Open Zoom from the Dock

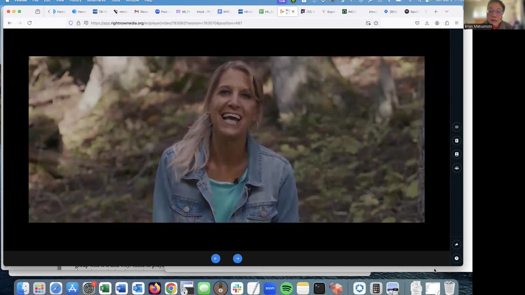point(270,288)
